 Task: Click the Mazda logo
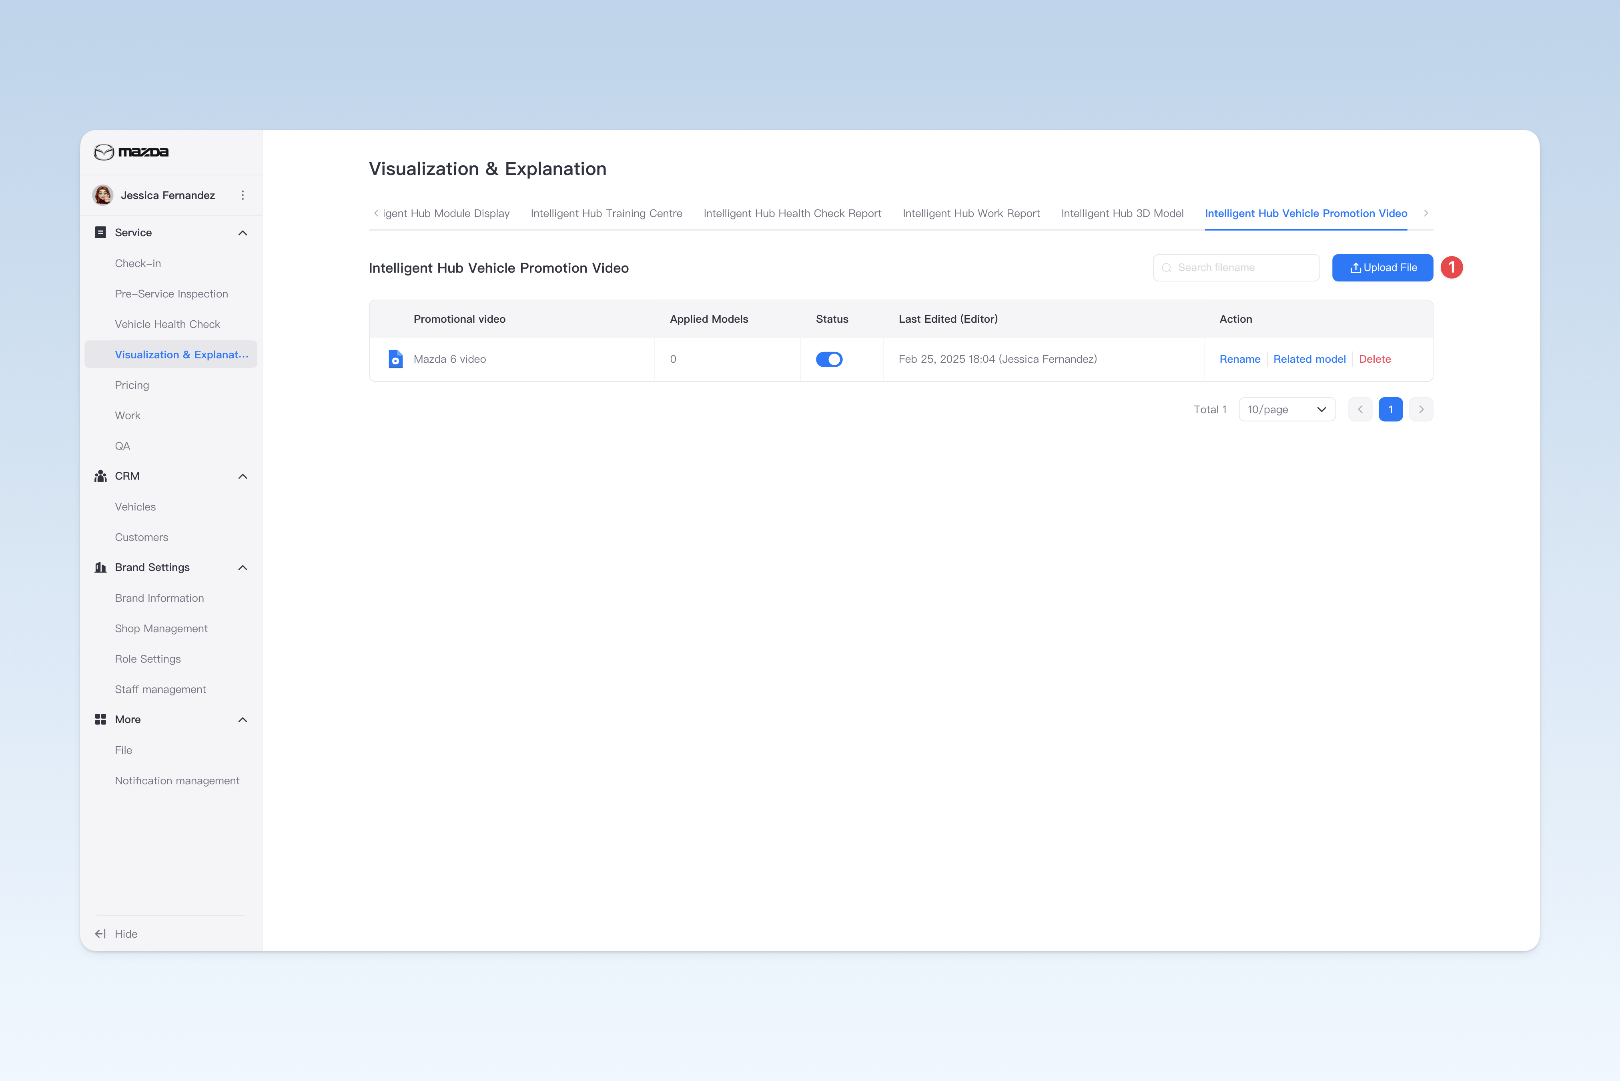[x=131, y=152]
